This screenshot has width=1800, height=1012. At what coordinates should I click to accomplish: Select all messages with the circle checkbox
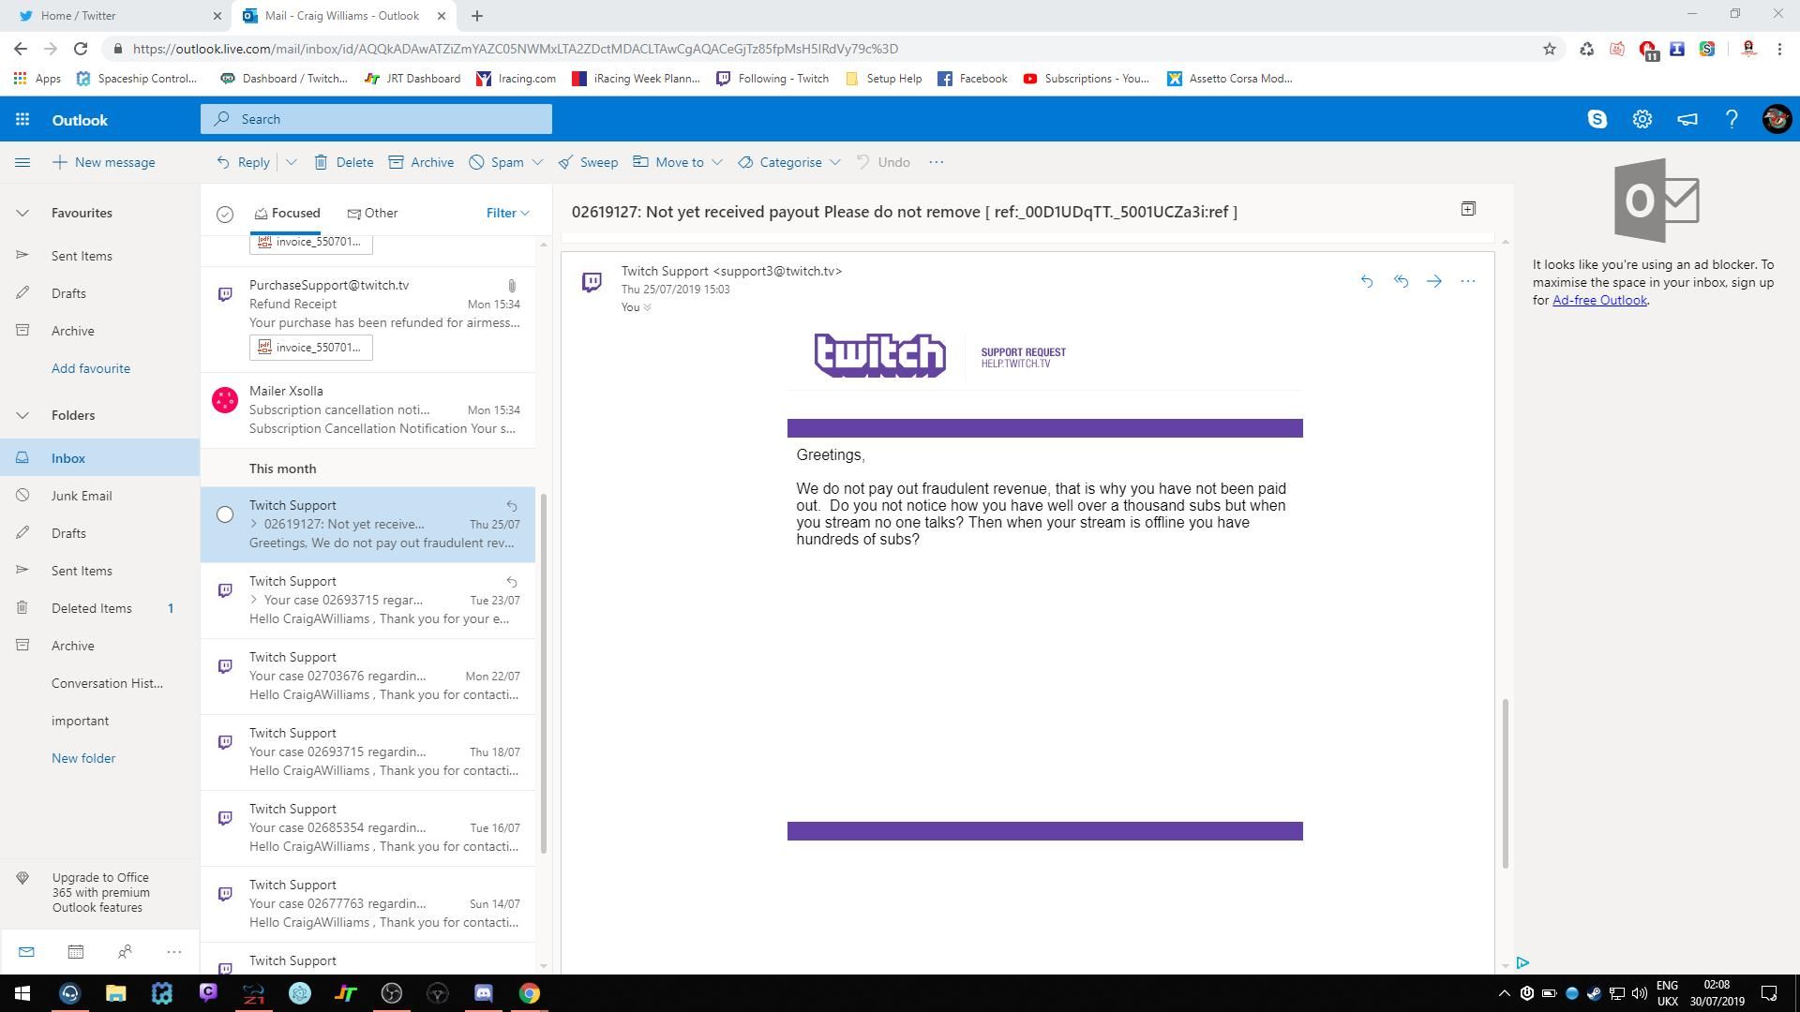point(225,215)
